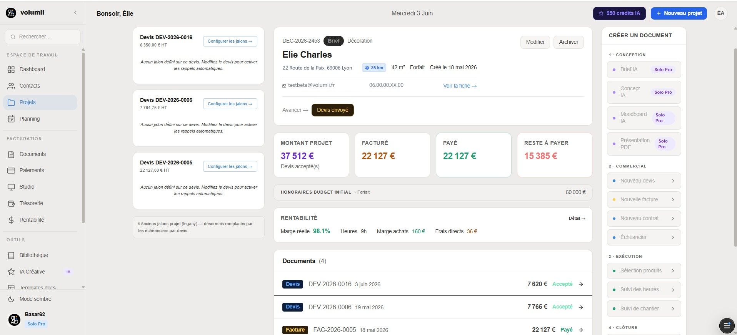Click the Brief status badge
Viewport: 737px width, 335px height.
[333, 41]
